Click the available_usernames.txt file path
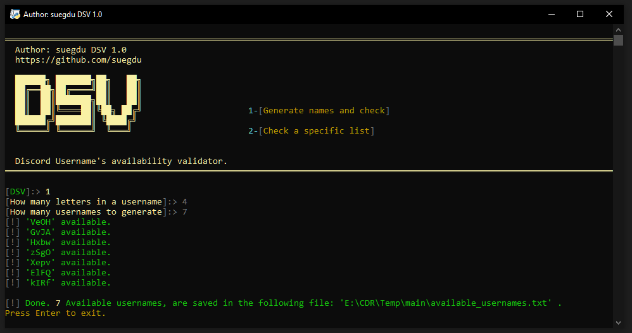Screen dimensions: 632x333 click(446, 303)
